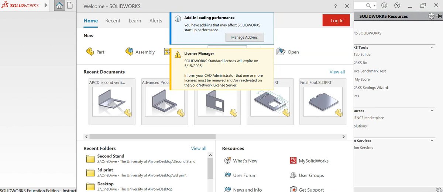Click the Home icon in SOLIDWORKS toolbar

(x=59, y=6)
